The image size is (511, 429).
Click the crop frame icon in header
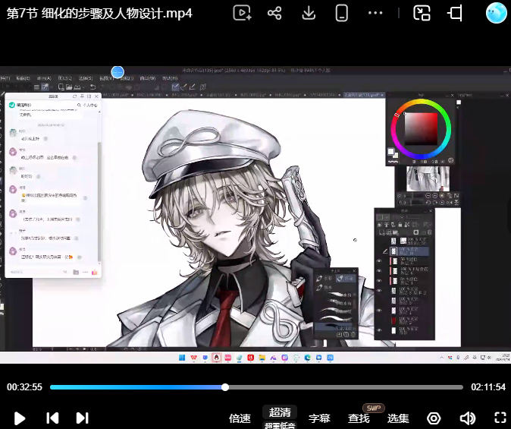coord(455,14)
